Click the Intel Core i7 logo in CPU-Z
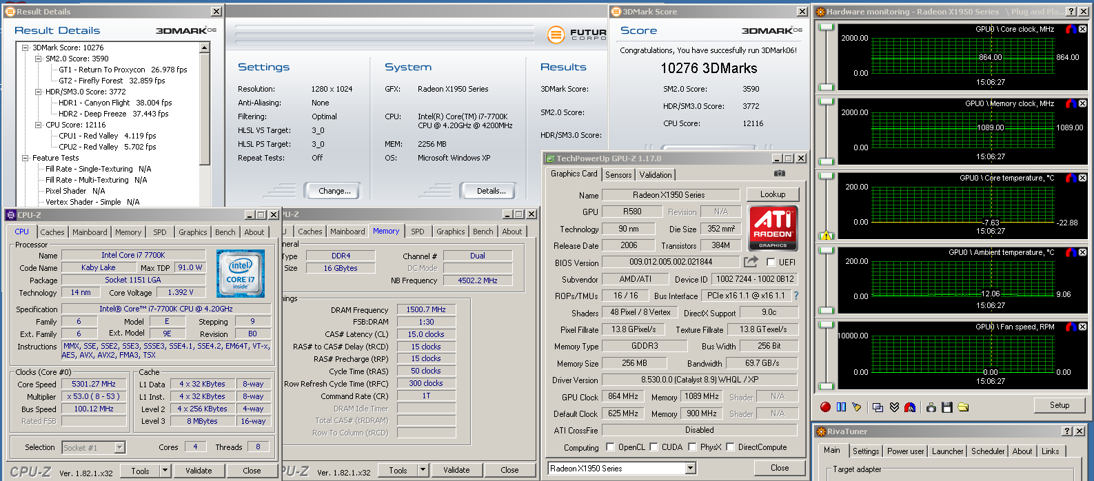The width and height of the screenshot is (1094, 481). 241,274
